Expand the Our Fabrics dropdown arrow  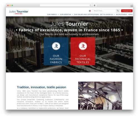pos(58,15)
